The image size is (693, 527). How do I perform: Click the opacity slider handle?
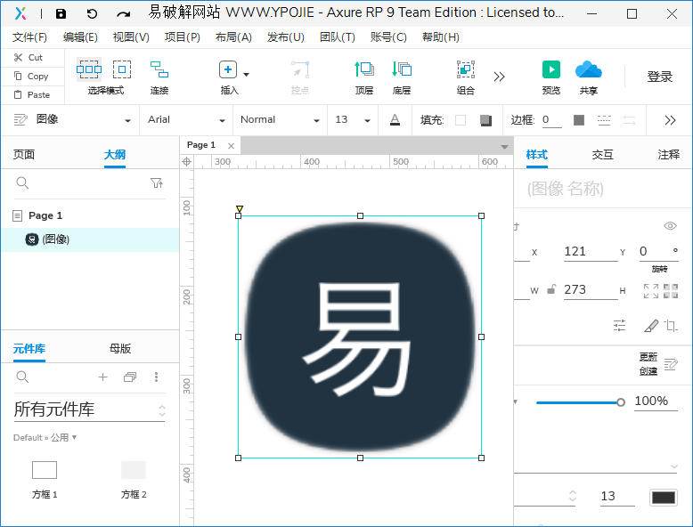click(620, 402)
